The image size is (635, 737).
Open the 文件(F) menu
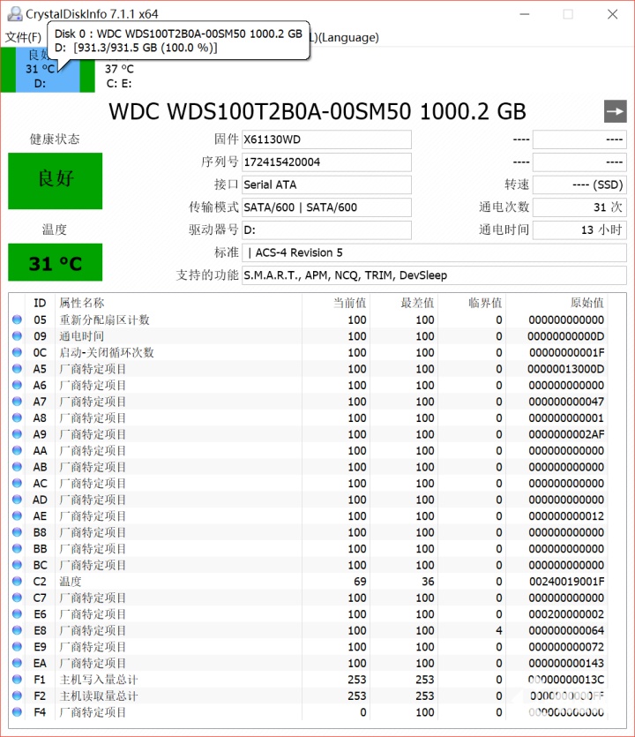coord(23,37)
